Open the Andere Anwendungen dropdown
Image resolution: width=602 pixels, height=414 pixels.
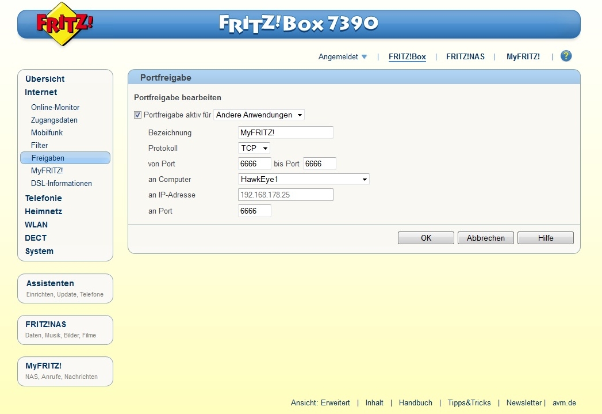[259, 115]
